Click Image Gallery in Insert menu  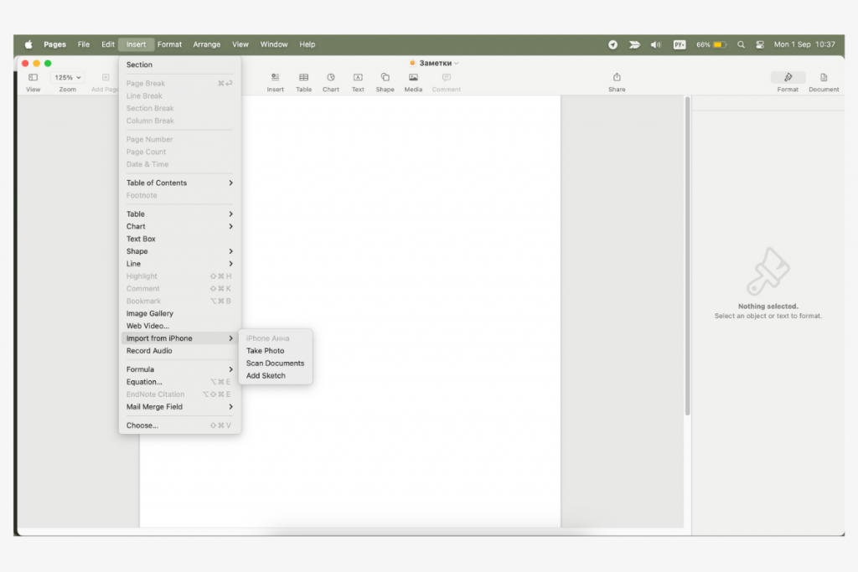click(x=150, y=313)
